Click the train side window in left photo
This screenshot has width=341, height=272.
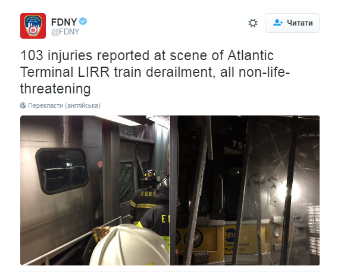62,171
